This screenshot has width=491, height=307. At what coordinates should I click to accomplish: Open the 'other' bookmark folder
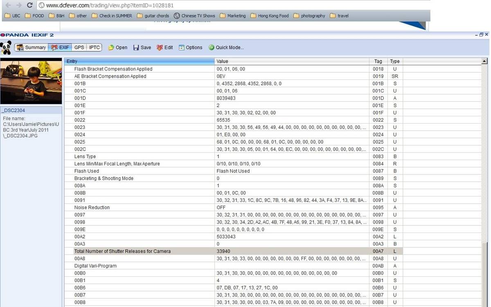pyautogui.click(x=78, y=16)
